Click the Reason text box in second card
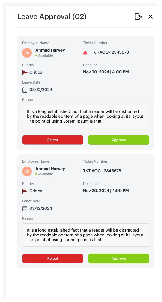The image size is (162, 302). (86, 235)
